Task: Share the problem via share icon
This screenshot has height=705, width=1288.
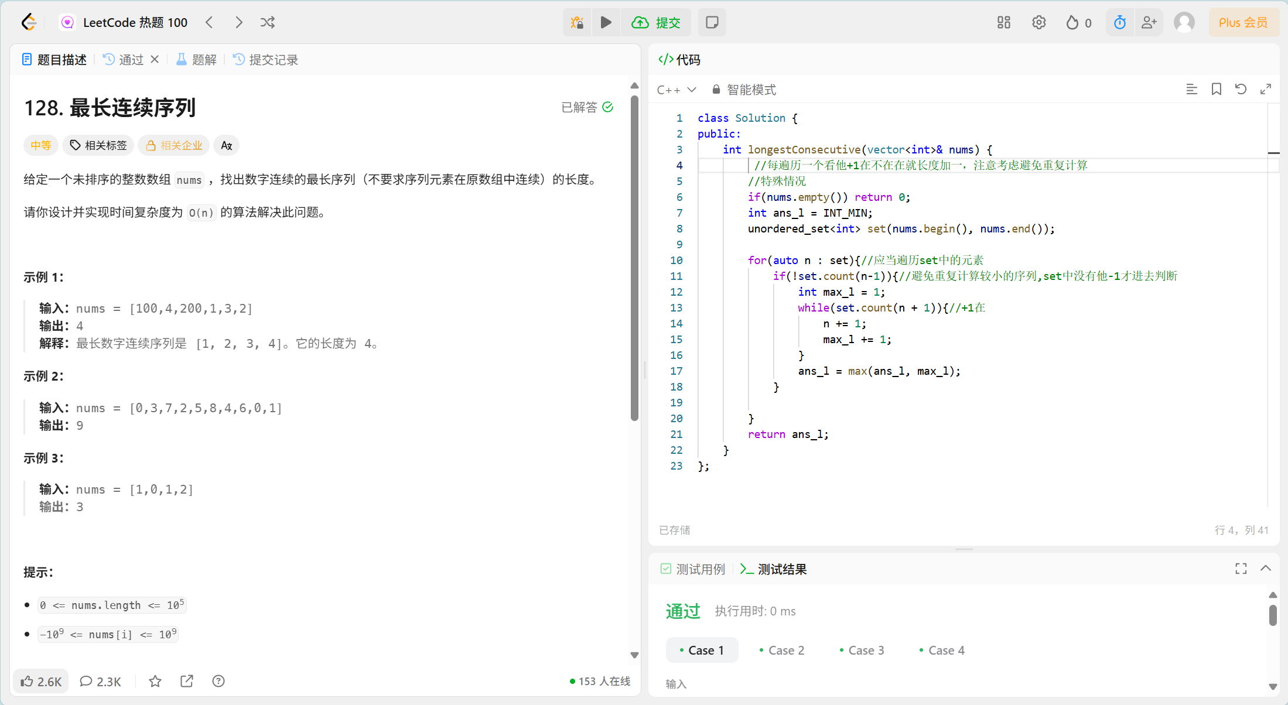Action: 187,681
